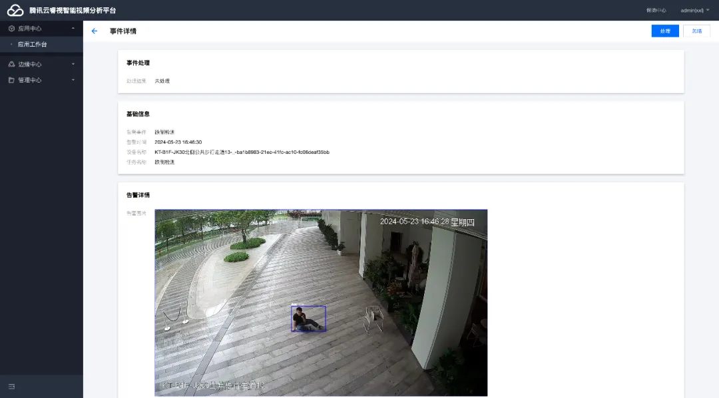Open the 应用中心 menu item
The width and height of the screenshot is (719, 398).
click(41, 29)
